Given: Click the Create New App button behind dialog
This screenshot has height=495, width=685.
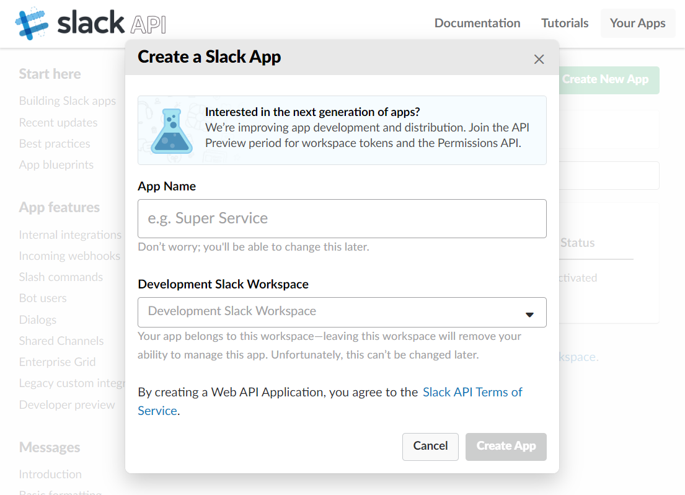Looking at the screenshot, I should [609, 79].
